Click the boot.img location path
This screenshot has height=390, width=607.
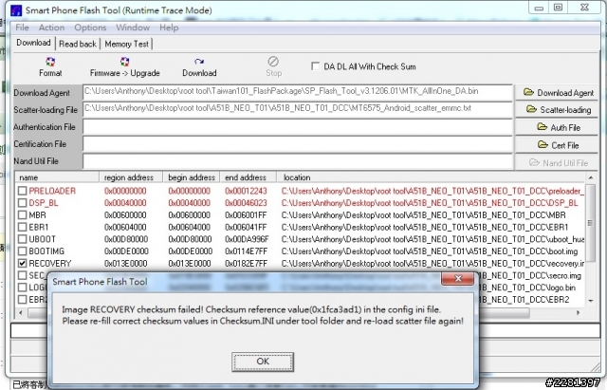tap(430, 251)
